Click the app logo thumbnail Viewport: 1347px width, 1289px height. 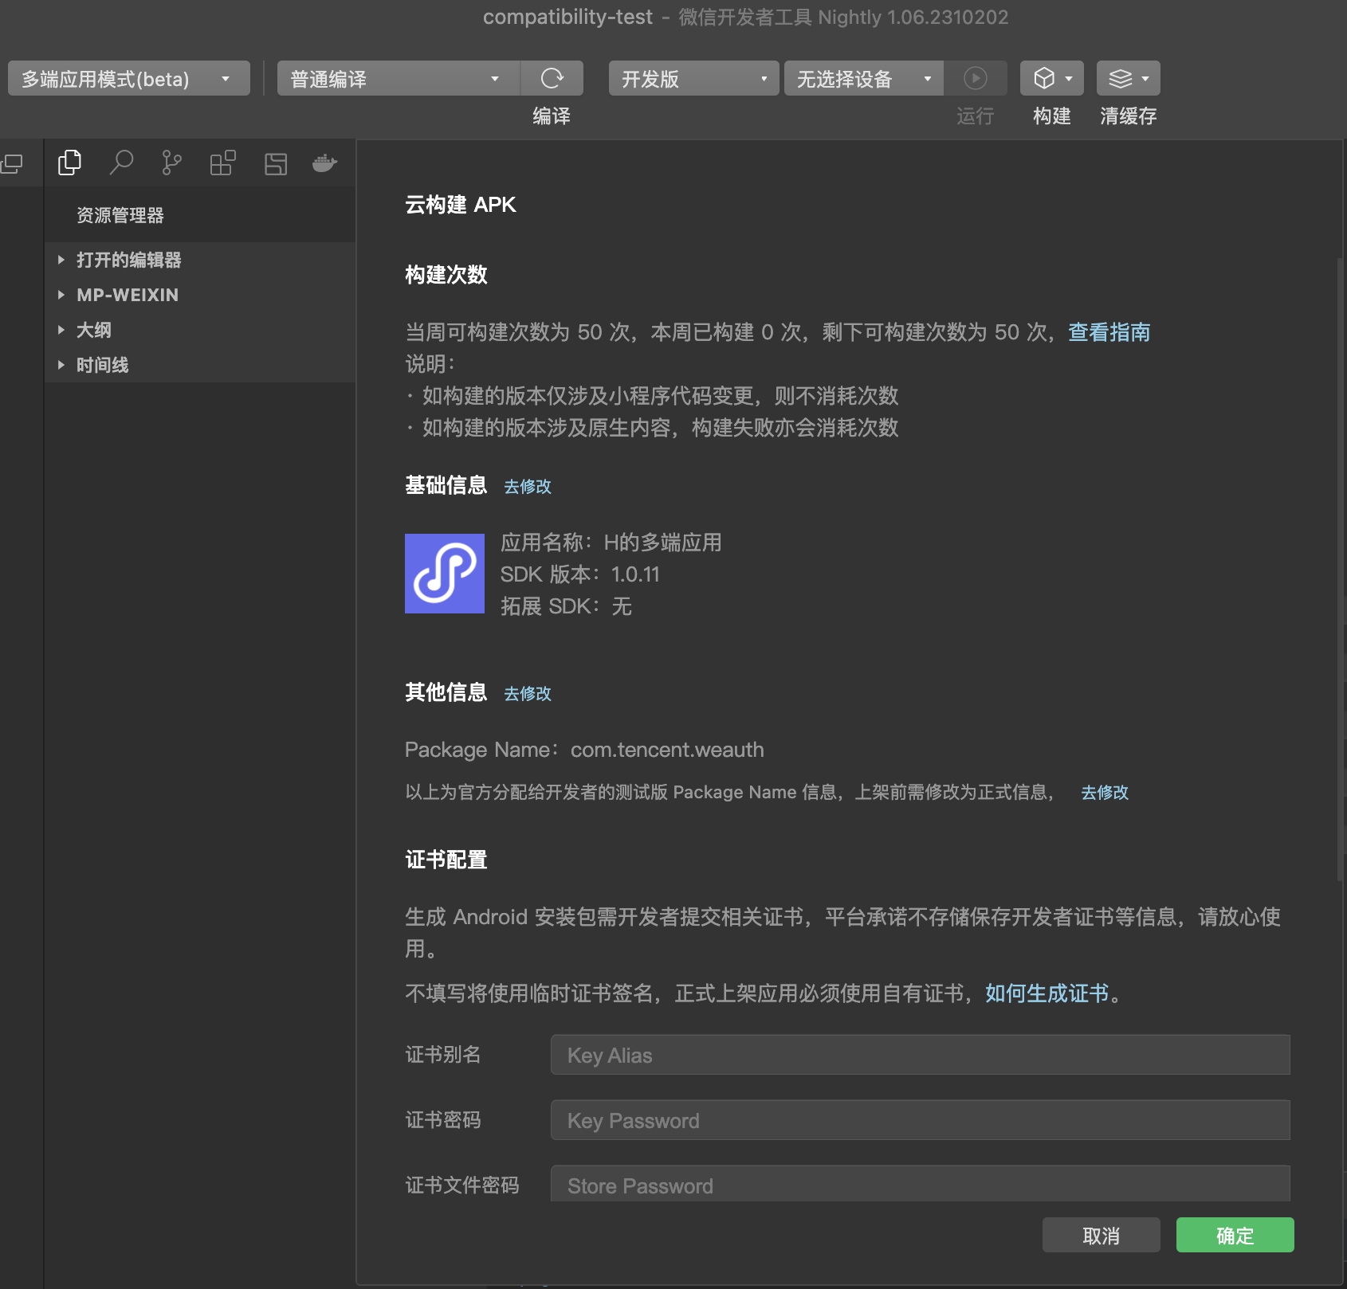coord(445,574)
